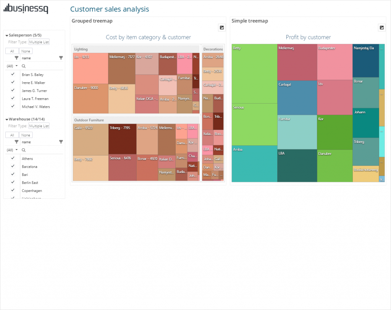The width and height of the screenshot is (391, 310).
Task: Click the Customer sales analysis title
Action: tap(110, 9)
